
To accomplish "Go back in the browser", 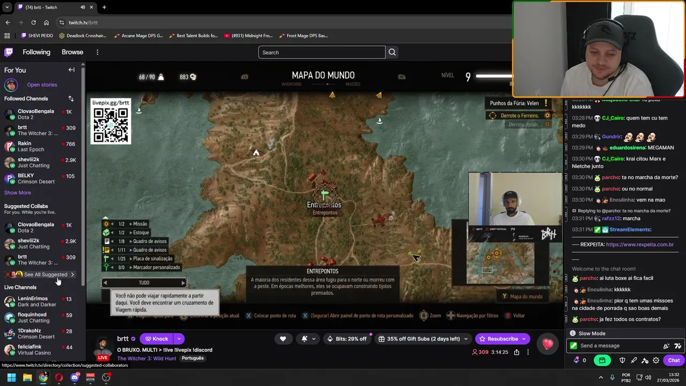I will (8, 23).
